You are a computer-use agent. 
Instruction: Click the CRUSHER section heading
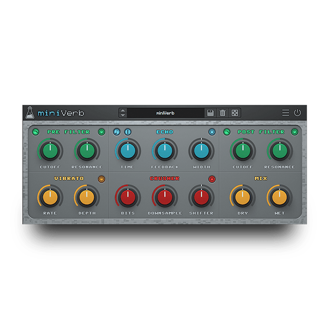pyautogui.click(x=165, y=178)
